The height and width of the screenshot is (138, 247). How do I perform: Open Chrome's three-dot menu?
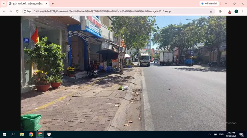point(243,11)
